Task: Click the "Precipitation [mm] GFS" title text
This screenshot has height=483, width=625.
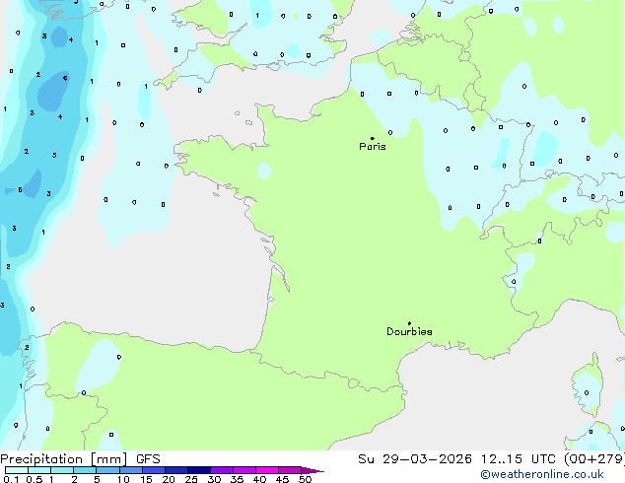Action: coord(80,459)
